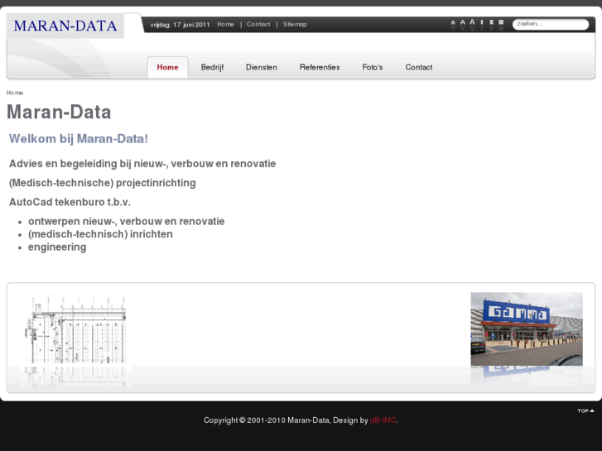
Task: Click 'AutoCad tekenburo t.b.v.' text
Action: [70, 202]
